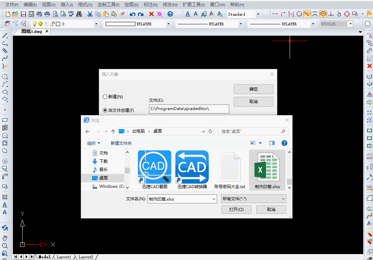373x260 pixels.
Task: Click the Undo arrow icon
Action: 132,14
